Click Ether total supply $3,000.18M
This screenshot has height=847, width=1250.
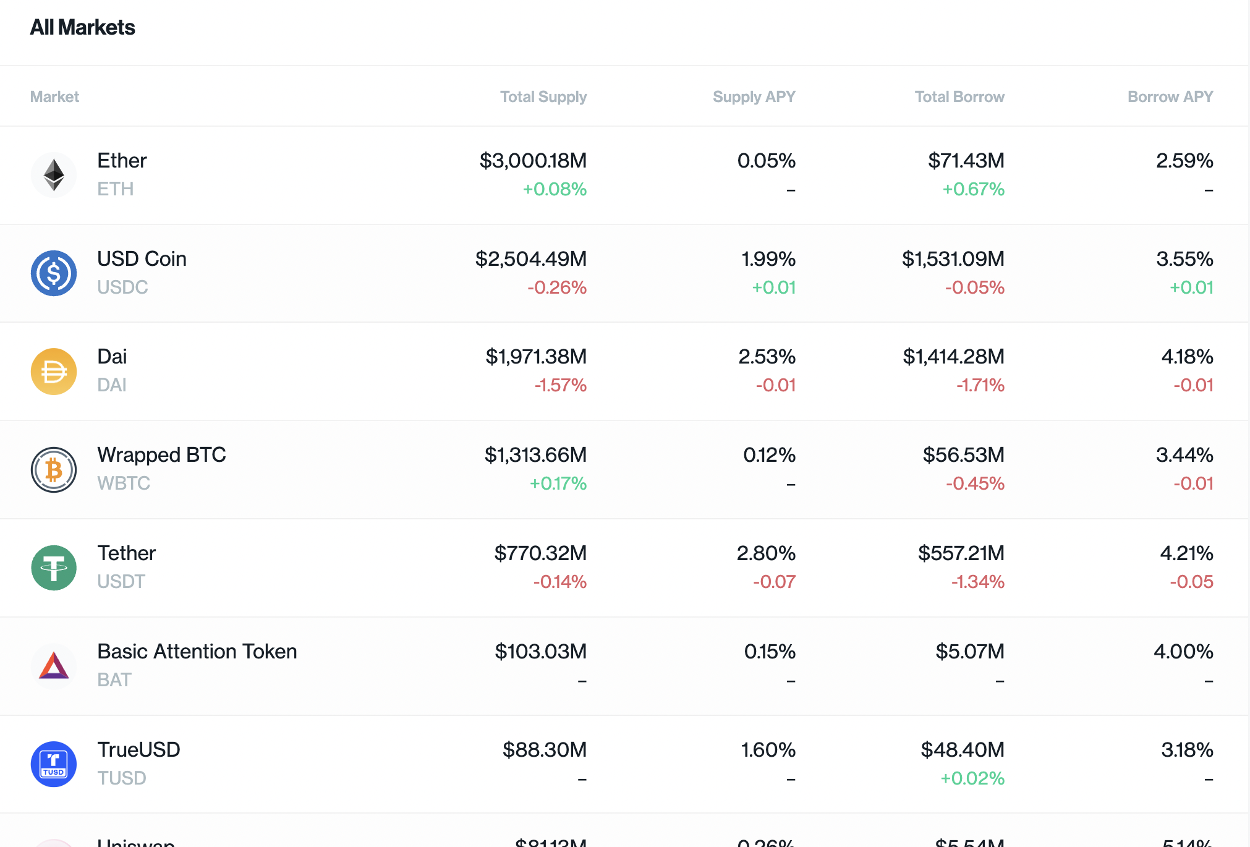[533, 161]
